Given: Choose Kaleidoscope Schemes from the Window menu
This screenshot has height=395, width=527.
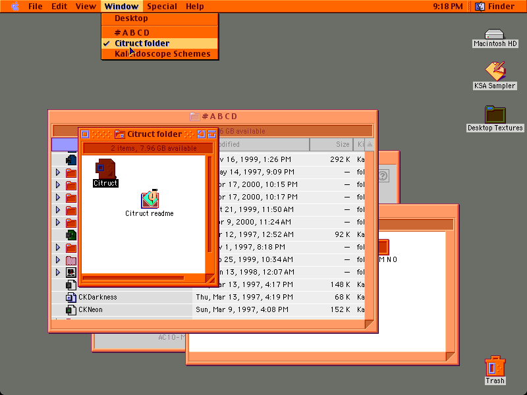Looking at the screenshot, I should [x=160, y=54].
